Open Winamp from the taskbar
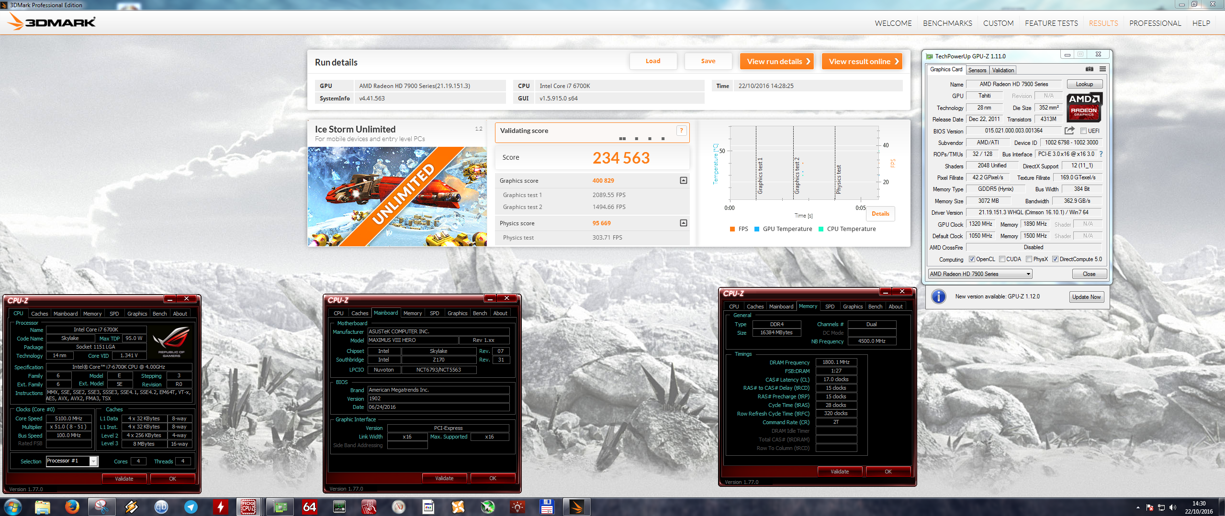Screen dimensions: 1225x516 (132, 507)
